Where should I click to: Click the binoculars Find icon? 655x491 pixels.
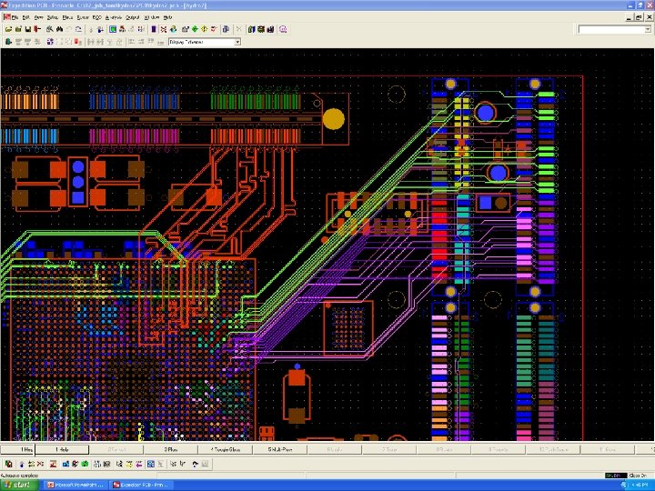[59, 29]
